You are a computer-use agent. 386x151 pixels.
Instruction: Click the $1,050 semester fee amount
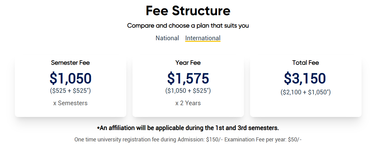[x=71, y=78]
